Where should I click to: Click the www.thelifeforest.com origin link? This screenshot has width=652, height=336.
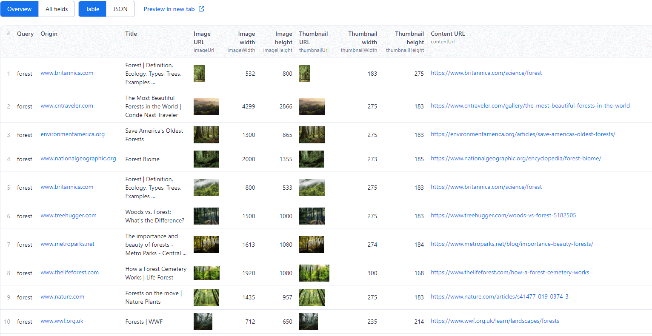click(x=69, y=272)
